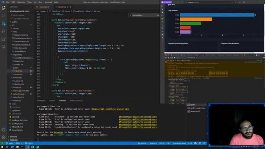Click the errors and warnings status item

tap(29, 143)
